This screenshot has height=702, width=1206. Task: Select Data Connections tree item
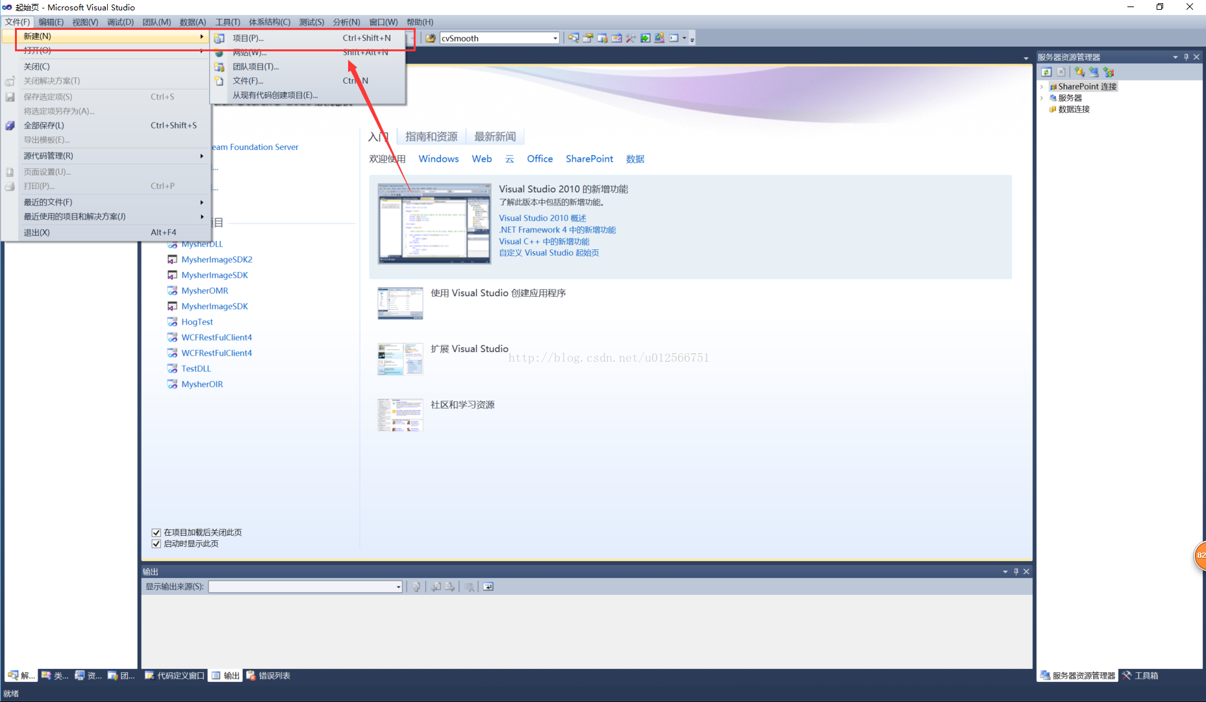click(x=1074, y=110)
